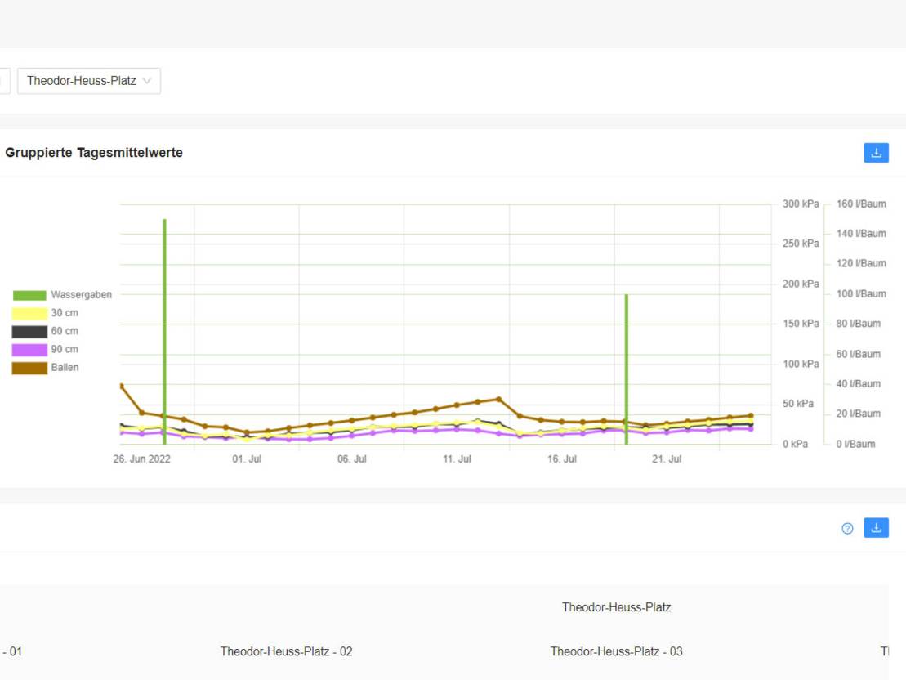Click the Gruppierte Tagesmittelwerte chart title
The height and width of the screenshot is (680, 906).
click(94, 153)
